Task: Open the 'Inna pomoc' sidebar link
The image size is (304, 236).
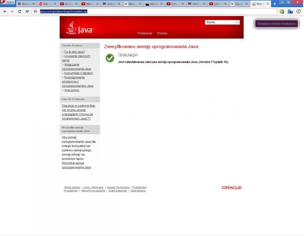Action: [72, 90]
